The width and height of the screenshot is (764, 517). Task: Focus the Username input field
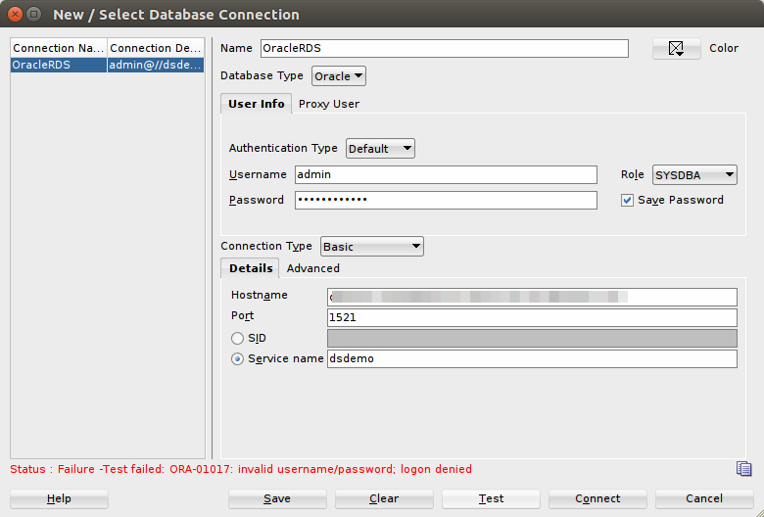click(446, 175)
